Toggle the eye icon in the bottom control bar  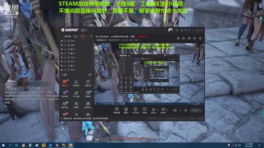tap(181, 110)
